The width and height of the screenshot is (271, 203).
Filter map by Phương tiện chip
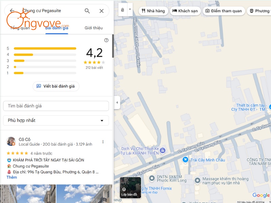[x=259, y=11]
